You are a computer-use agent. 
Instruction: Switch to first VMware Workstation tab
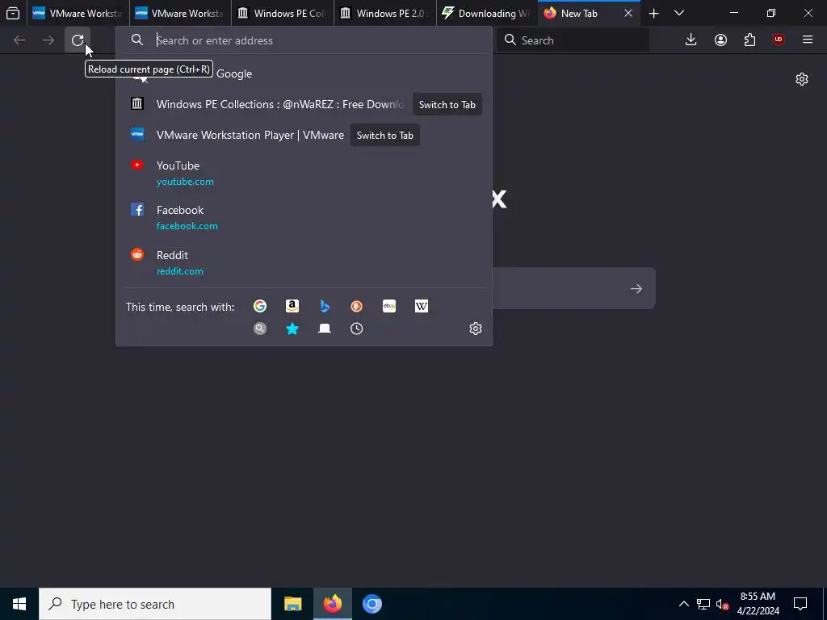click(77, 13)
